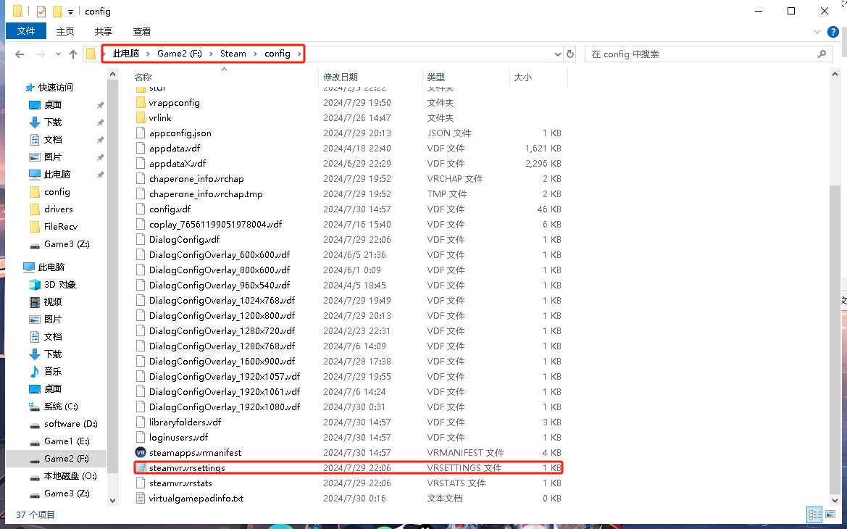
Task: Click the Forward navigation arrow
Action: [x=41, y=54]
